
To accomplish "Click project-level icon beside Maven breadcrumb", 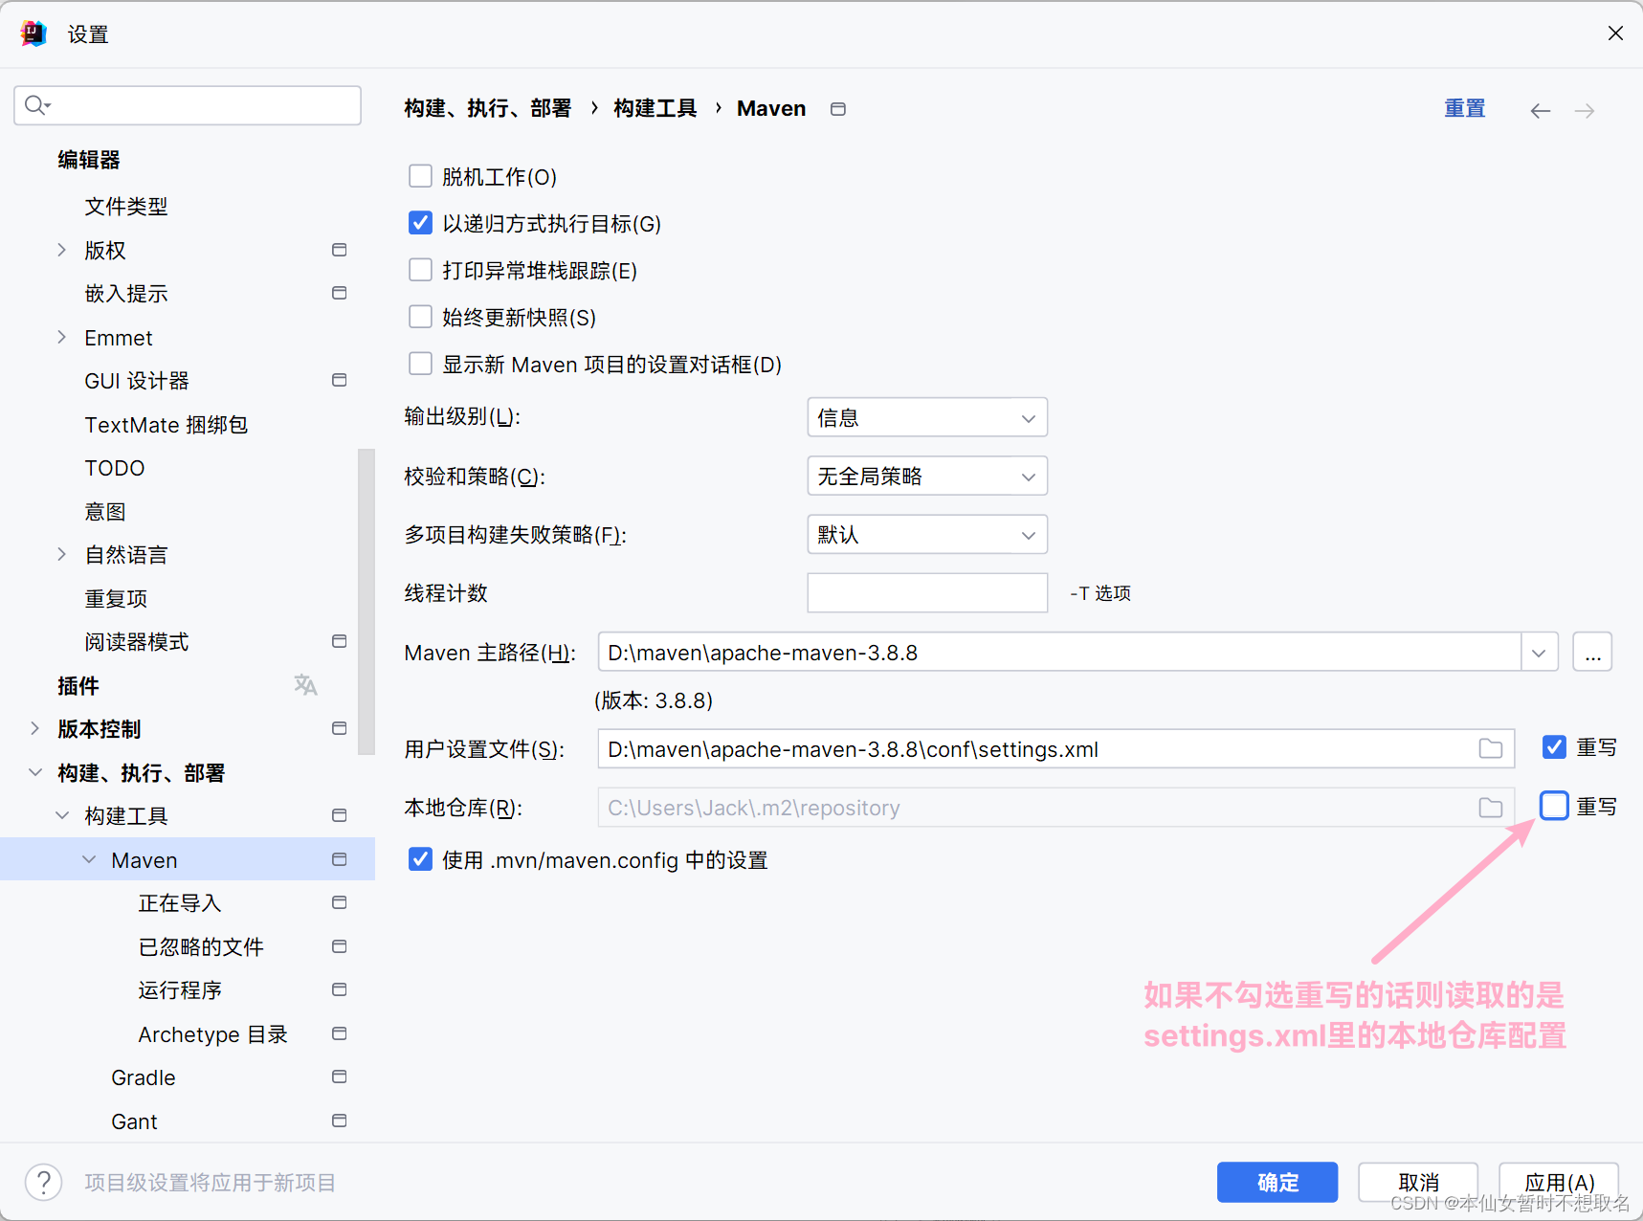I will click(x=838, y=109).
